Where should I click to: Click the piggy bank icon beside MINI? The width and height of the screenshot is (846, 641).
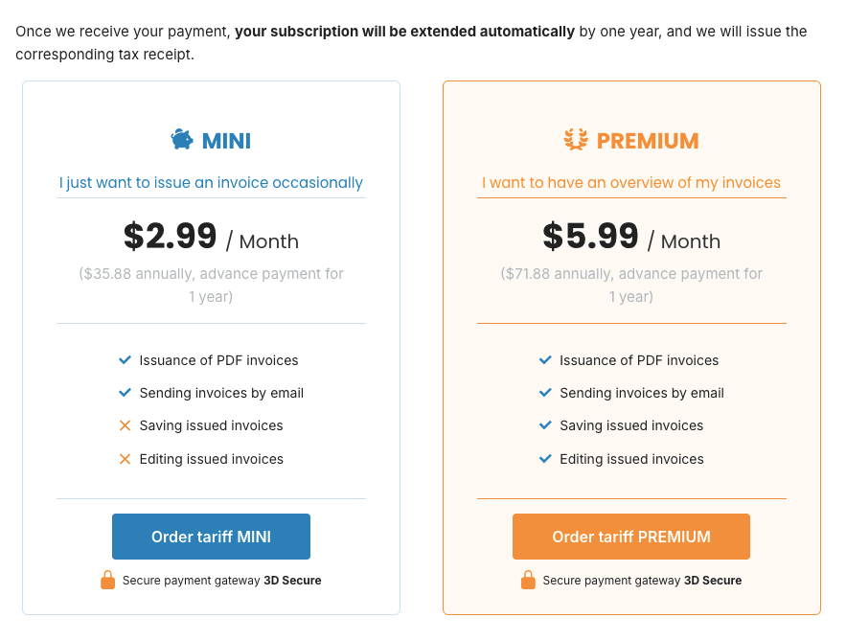[182, 140]
